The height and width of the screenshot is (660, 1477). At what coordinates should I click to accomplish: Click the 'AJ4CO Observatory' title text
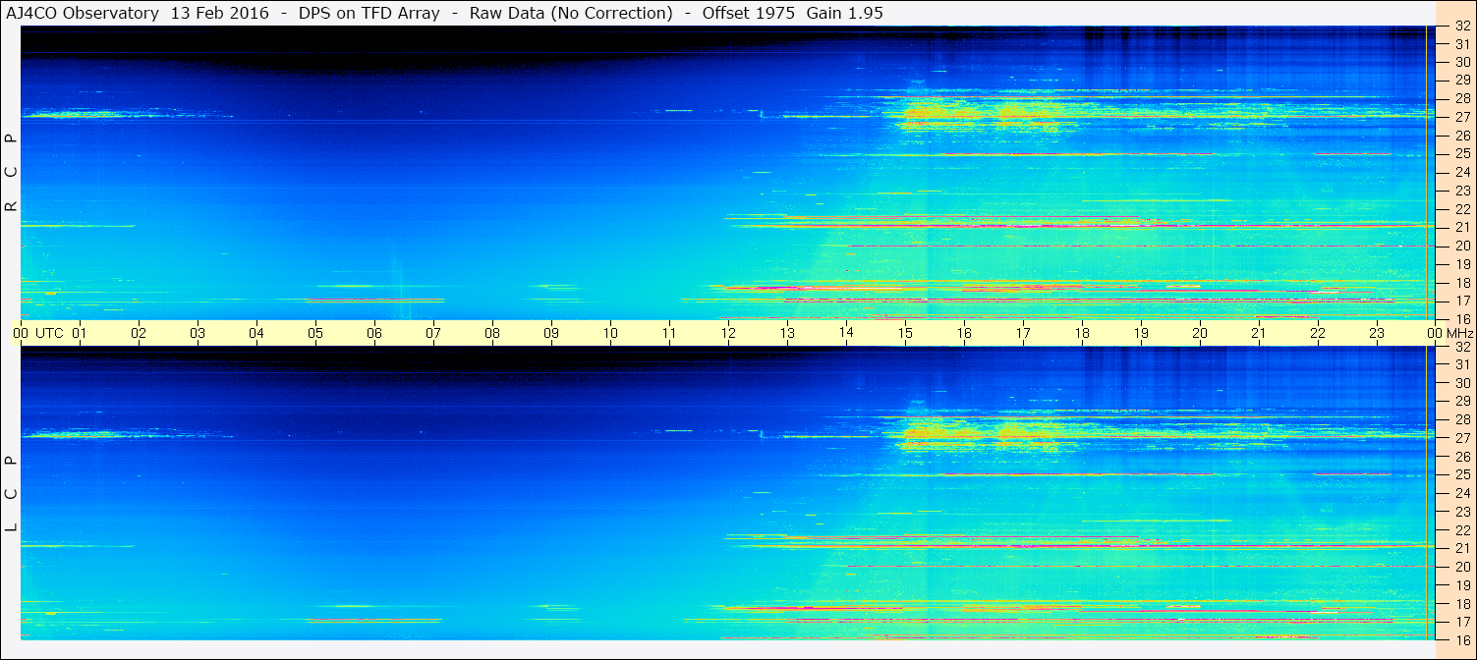tap(84, 13)
